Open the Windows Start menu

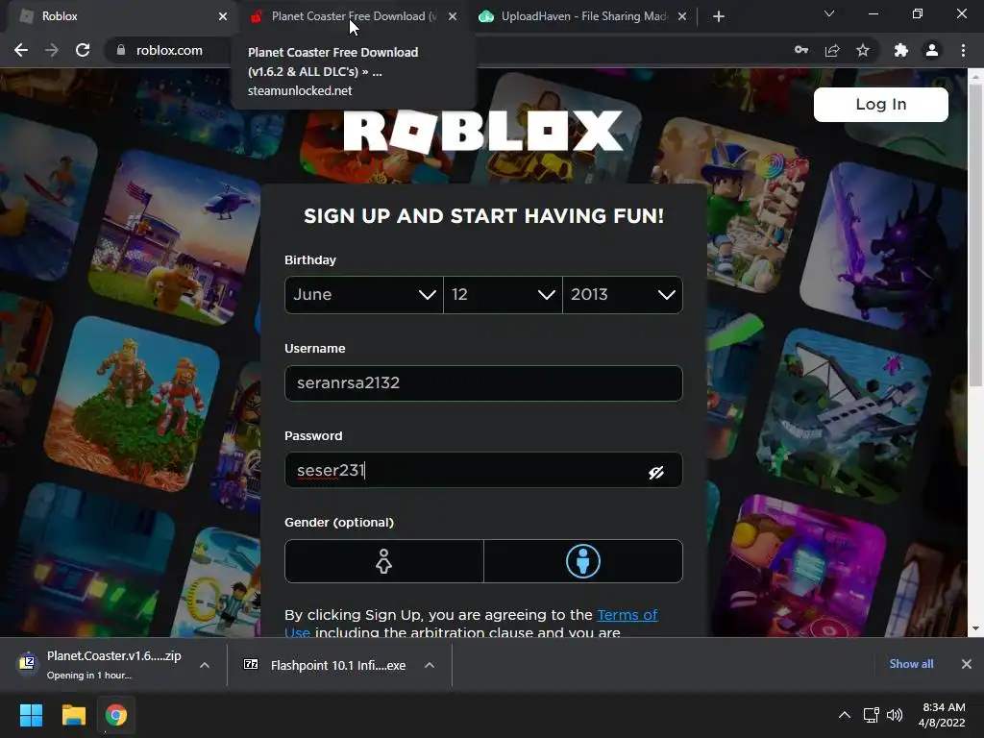click(31, 715)
